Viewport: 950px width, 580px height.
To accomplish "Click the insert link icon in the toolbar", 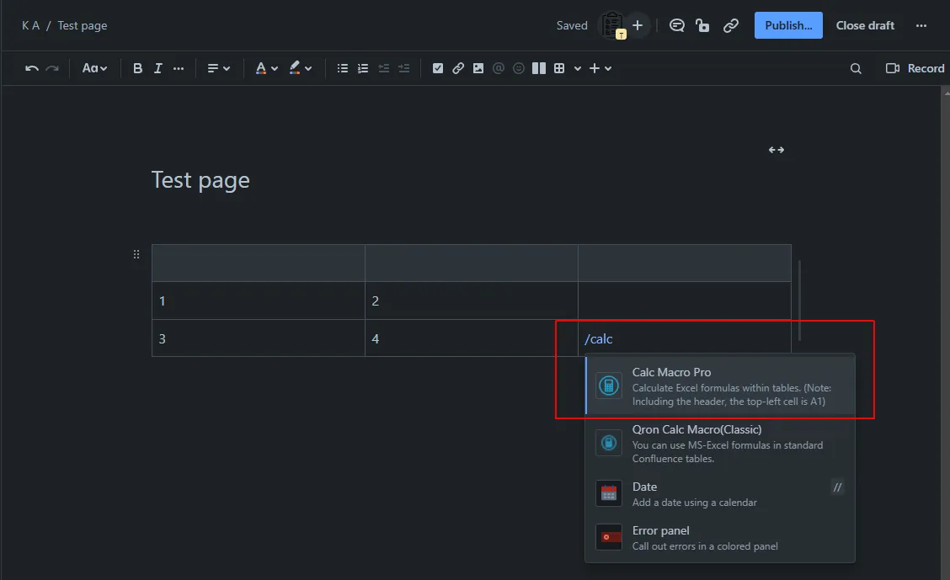I will (458, 68).
